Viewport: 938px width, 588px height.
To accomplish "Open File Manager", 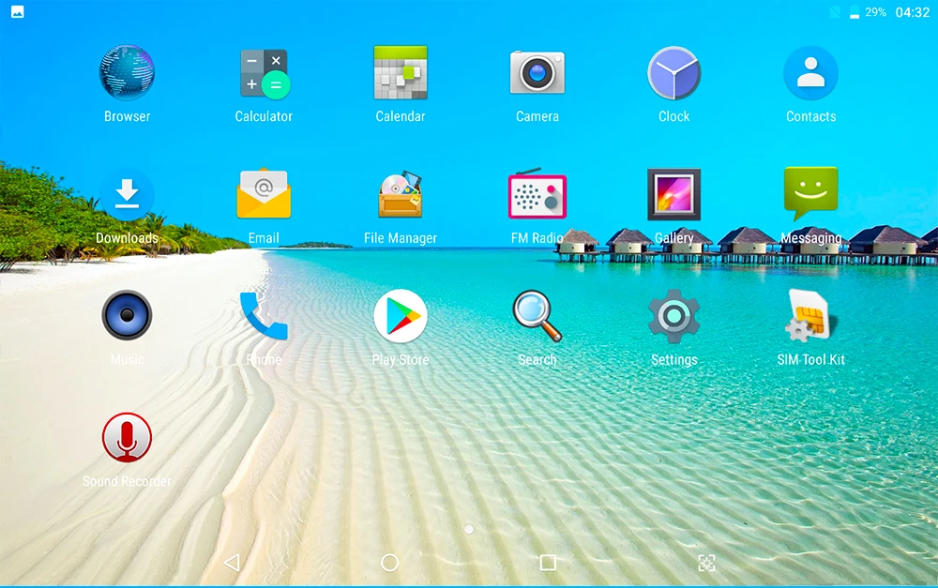I will pos(401,194).
